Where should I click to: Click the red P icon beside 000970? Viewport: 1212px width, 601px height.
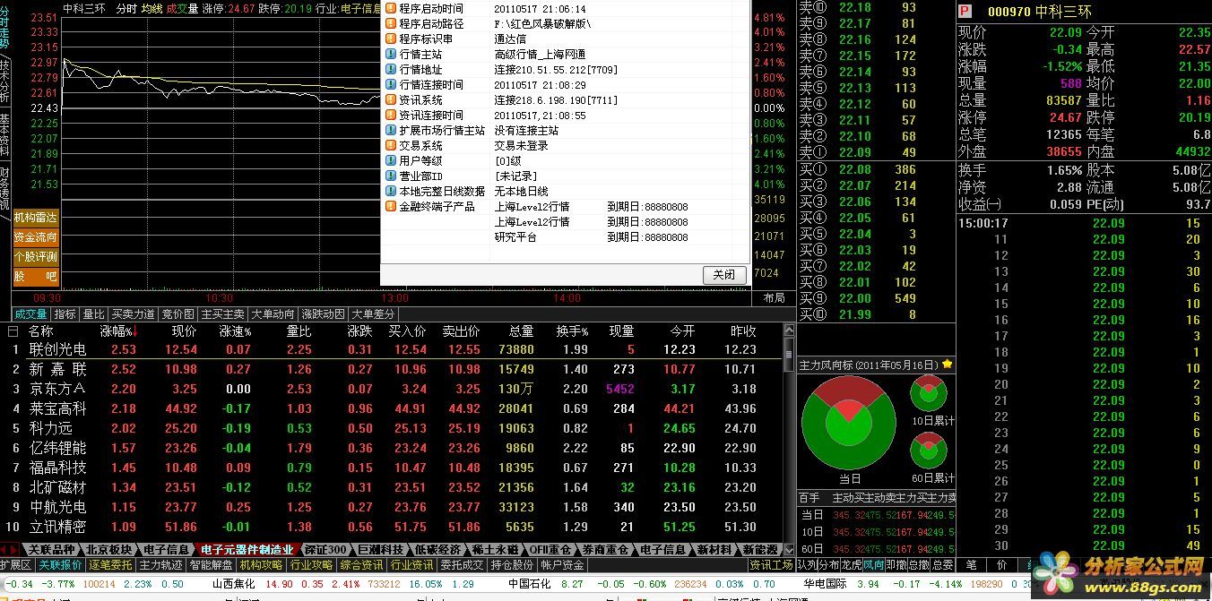click(965, 12)
